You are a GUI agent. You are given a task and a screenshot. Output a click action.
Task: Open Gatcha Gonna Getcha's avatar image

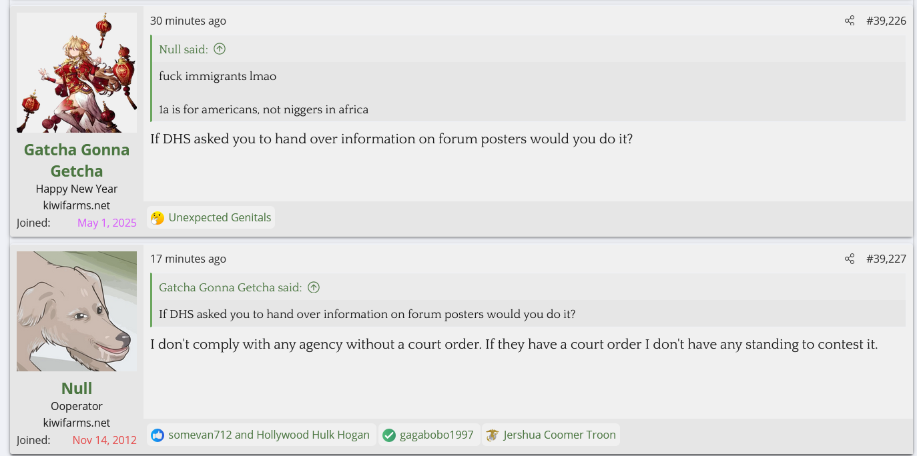click(x=77, y=73)
